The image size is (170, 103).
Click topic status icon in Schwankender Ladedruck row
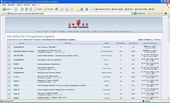(9, 64)
